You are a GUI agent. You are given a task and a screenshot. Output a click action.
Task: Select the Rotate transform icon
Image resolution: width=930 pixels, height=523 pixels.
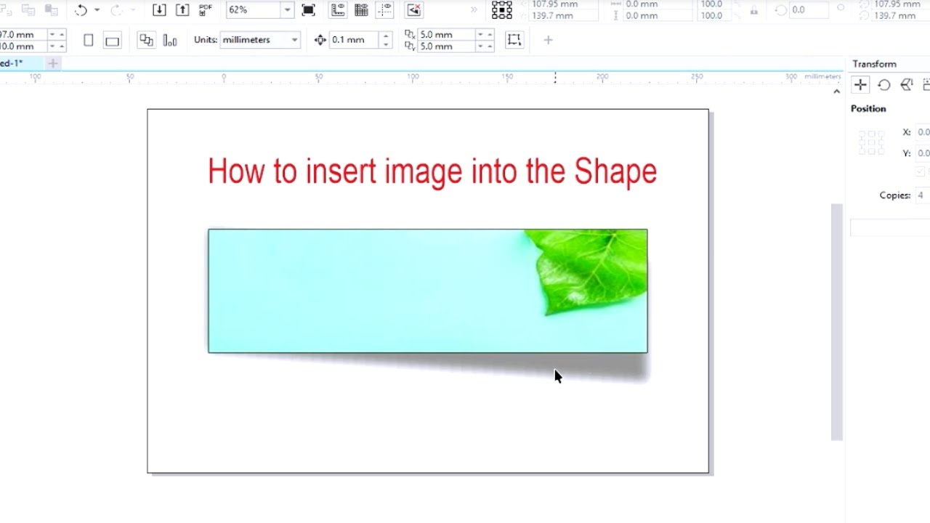(x=883, y=85)
